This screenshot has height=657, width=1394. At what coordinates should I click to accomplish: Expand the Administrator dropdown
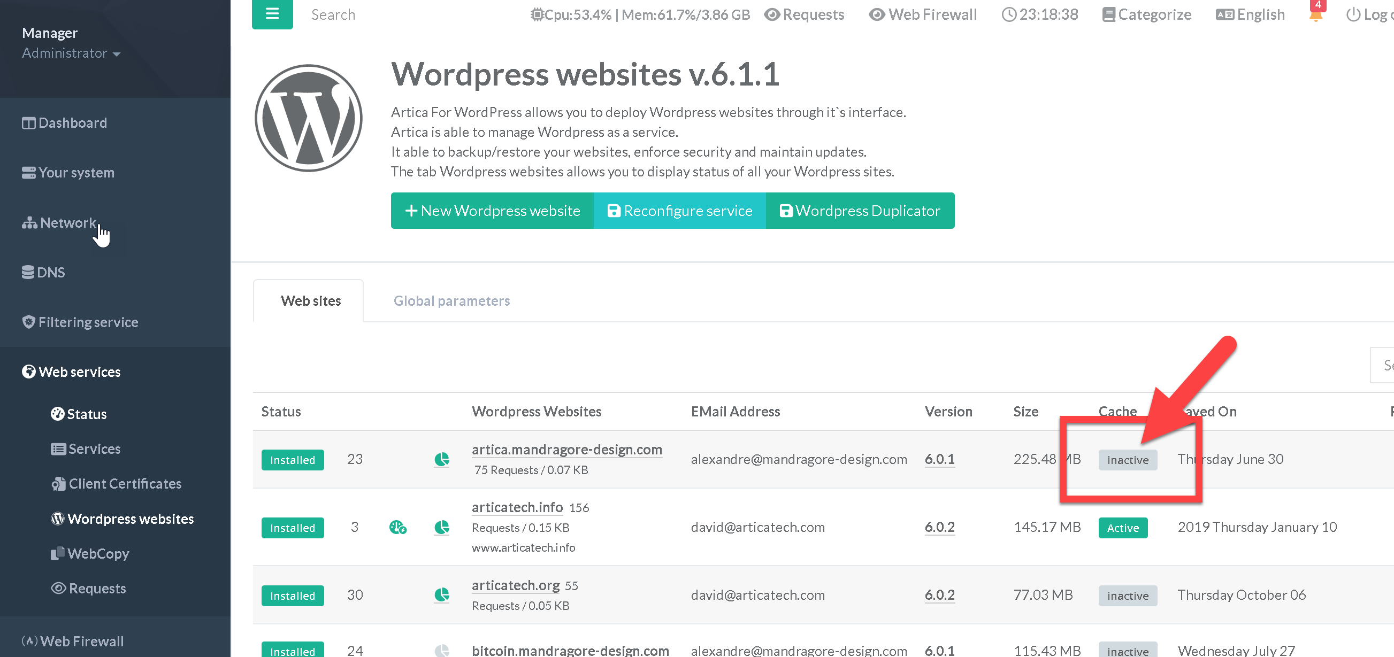point(71,53)
